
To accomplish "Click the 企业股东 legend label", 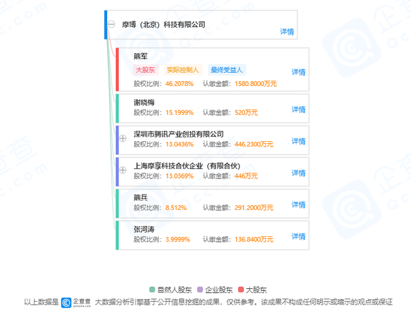I will 219,290.
